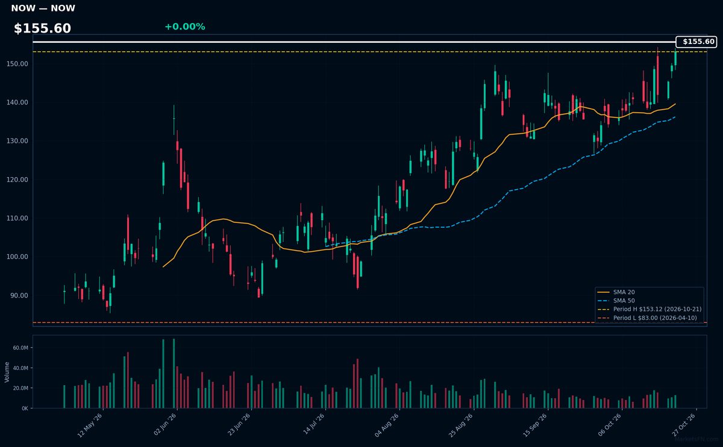Click the 06 Oct '26 date label

point(610,426)
